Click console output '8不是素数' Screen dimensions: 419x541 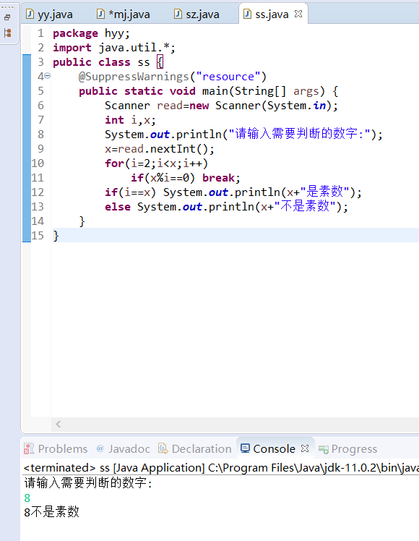tap(52, 511)
